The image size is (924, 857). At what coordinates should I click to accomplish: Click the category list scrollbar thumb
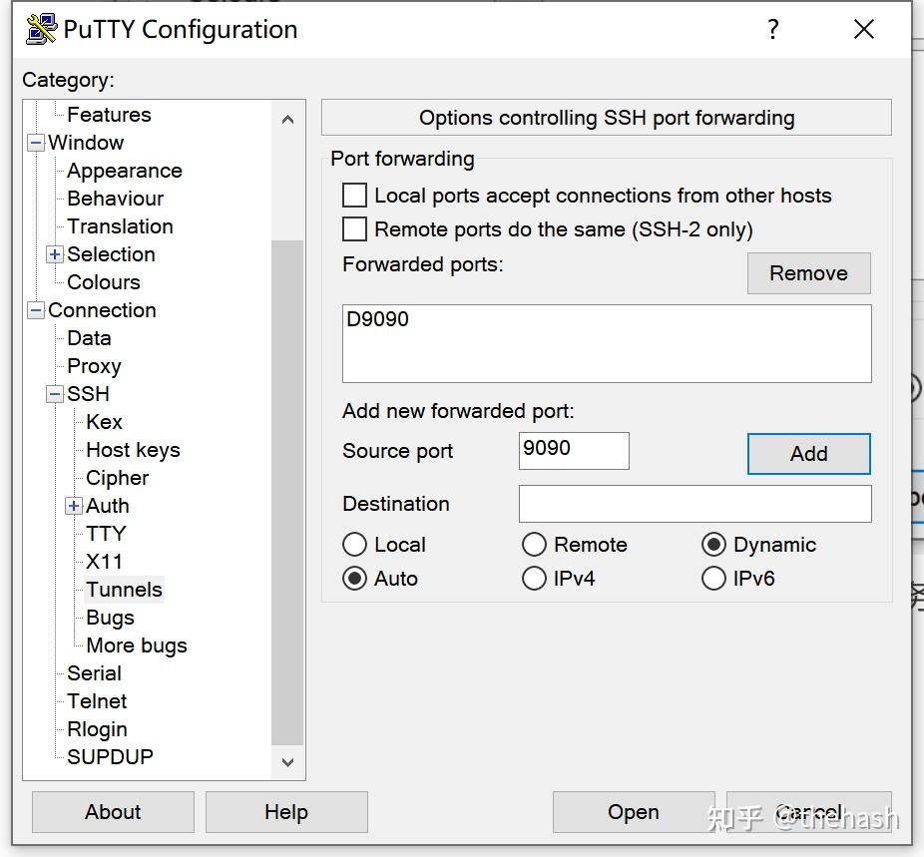tap(287, 493)
